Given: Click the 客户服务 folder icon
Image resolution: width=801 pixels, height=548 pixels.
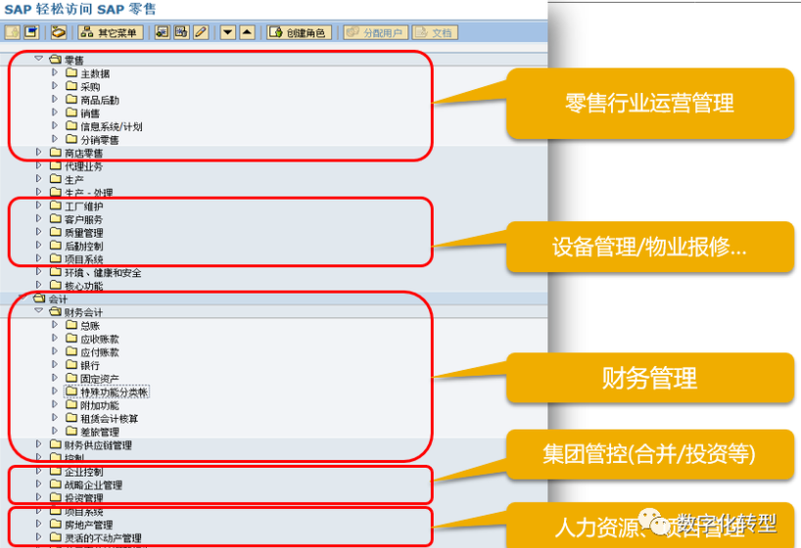Looking at the screenshot, I should (x=56, y=218).
